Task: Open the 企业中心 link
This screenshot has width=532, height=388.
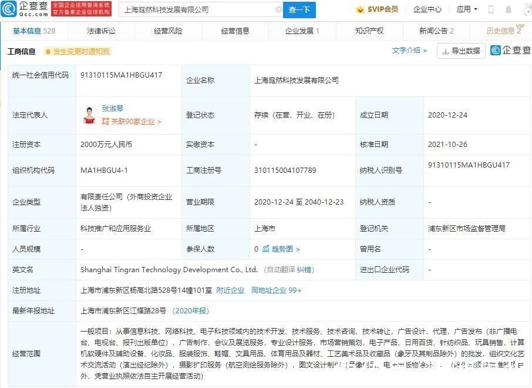Action: coord(427,9)
